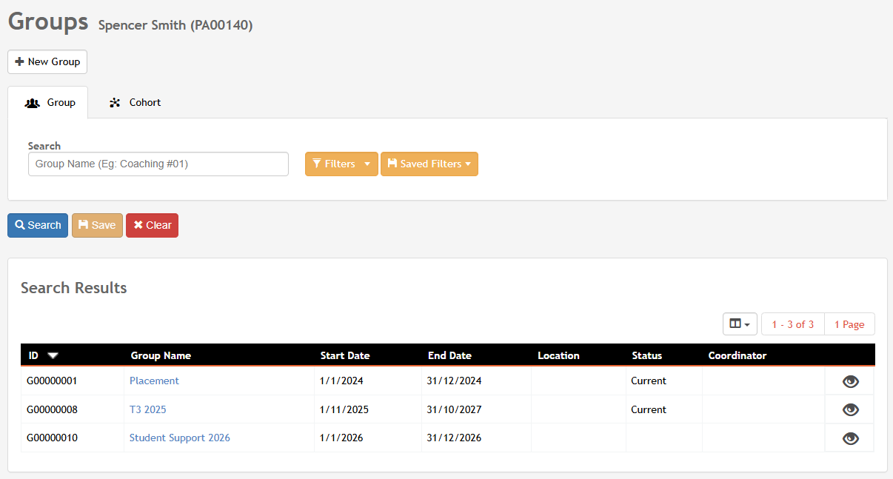The image size is (893, 479).
Task: Select the G00000008 ID cell
Action: click(52, 409)
